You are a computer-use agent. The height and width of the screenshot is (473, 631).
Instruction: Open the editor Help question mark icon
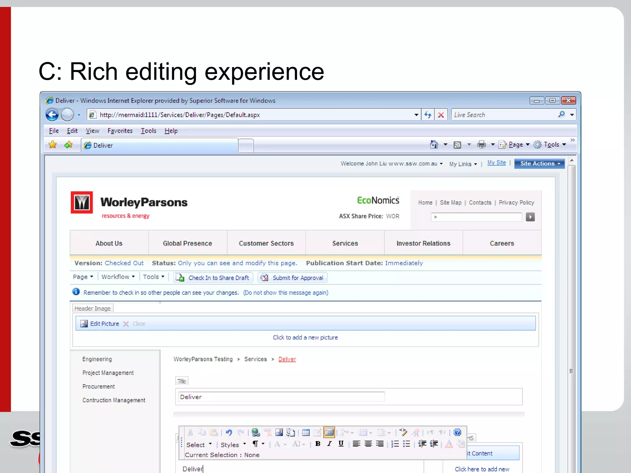[458, 432]
